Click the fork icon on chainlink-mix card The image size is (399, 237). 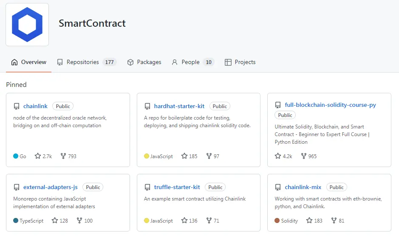pos(334,220)
